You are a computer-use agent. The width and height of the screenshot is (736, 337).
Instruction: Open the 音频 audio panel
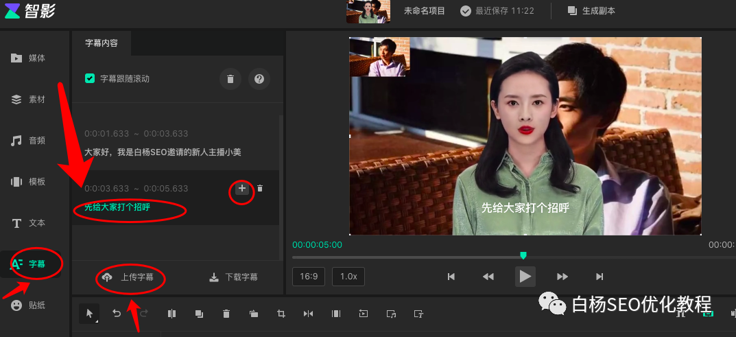29,141
